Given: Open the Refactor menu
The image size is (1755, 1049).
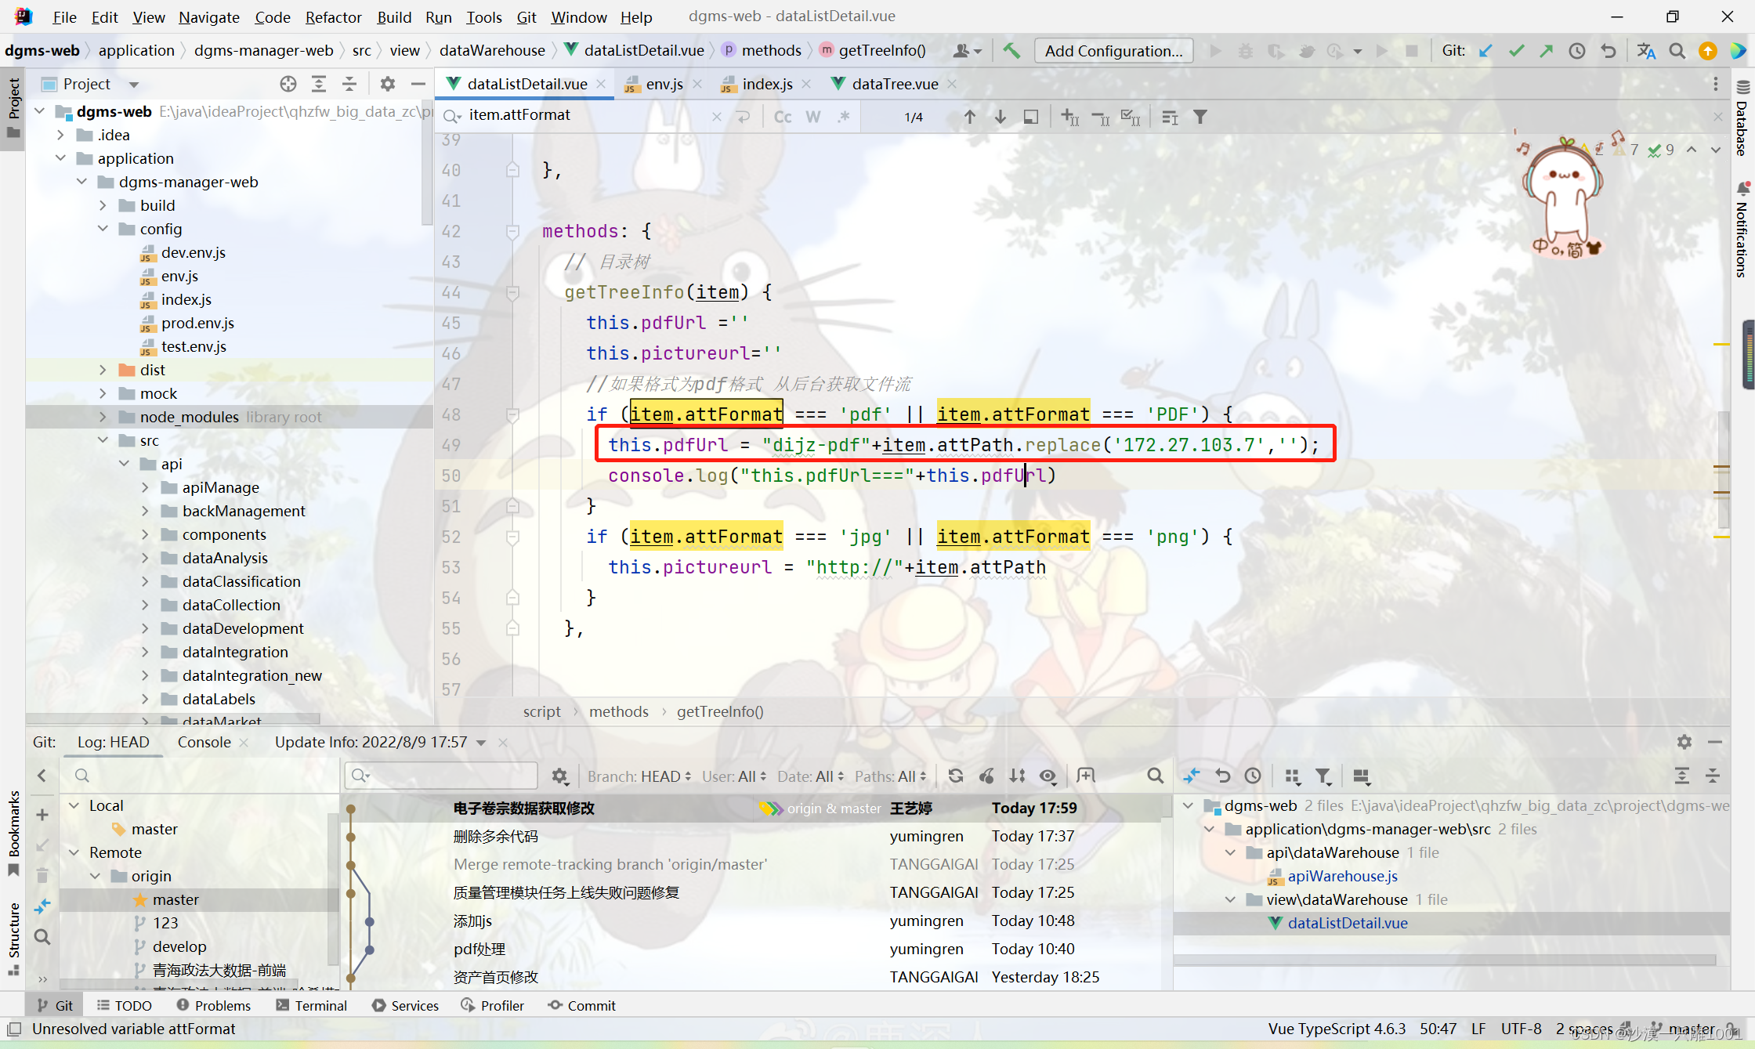Looking at the screenshot, I should point(333,17).
